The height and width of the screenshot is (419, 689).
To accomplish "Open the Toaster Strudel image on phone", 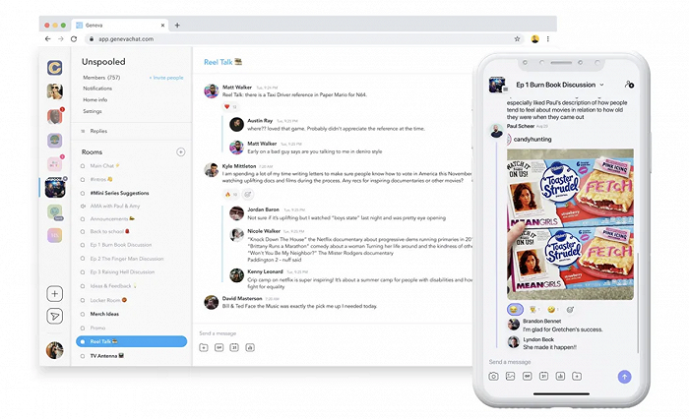I will (x=570, y=224).
